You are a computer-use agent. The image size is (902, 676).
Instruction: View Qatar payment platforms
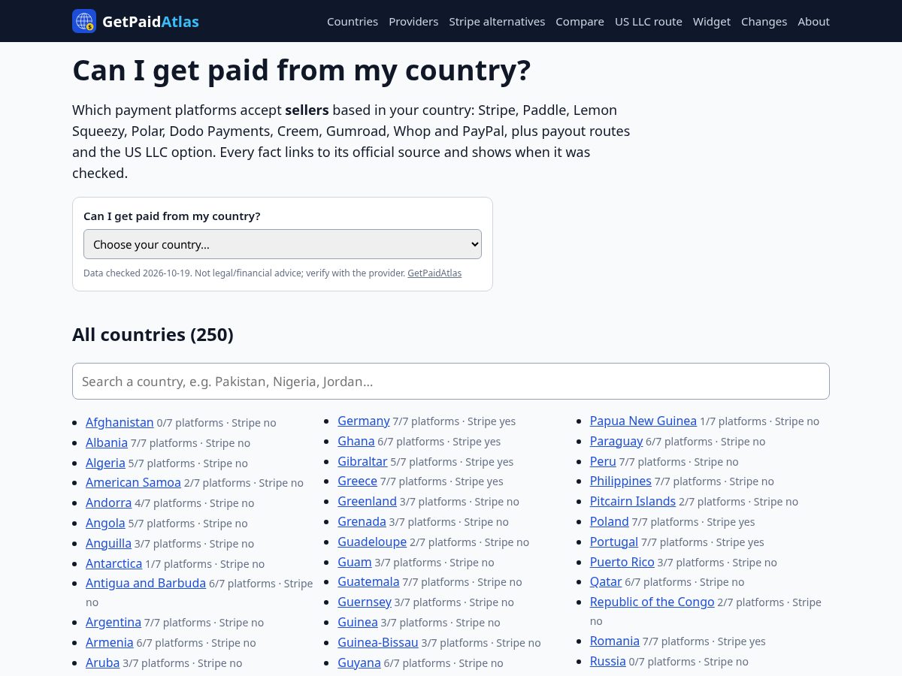pyautogui.click(x=606, y=581)
